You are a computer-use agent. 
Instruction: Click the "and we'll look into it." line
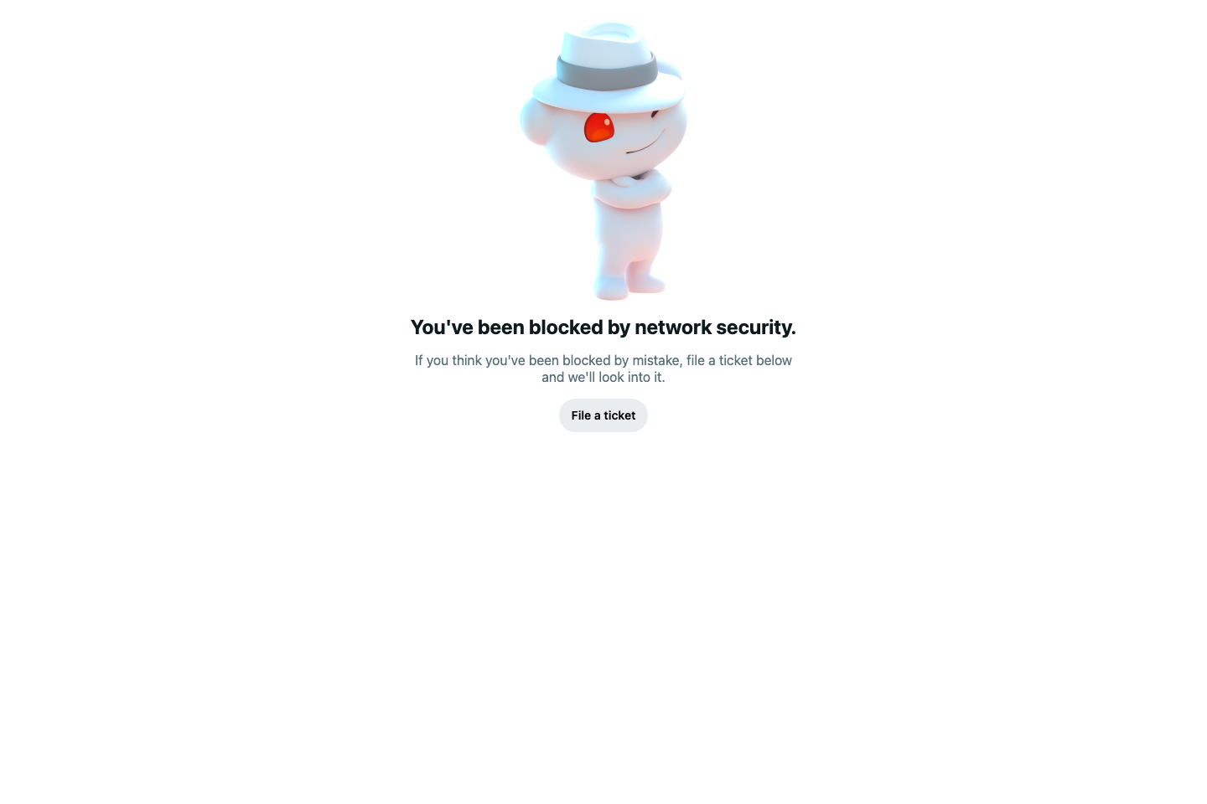click(x=603, y=377)
